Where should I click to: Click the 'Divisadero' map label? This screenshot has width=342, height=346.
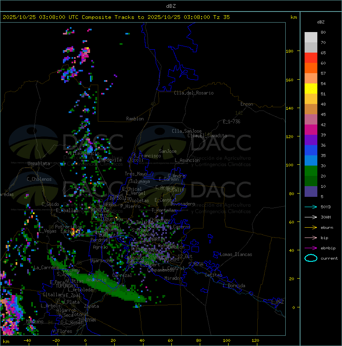[183, 204]
